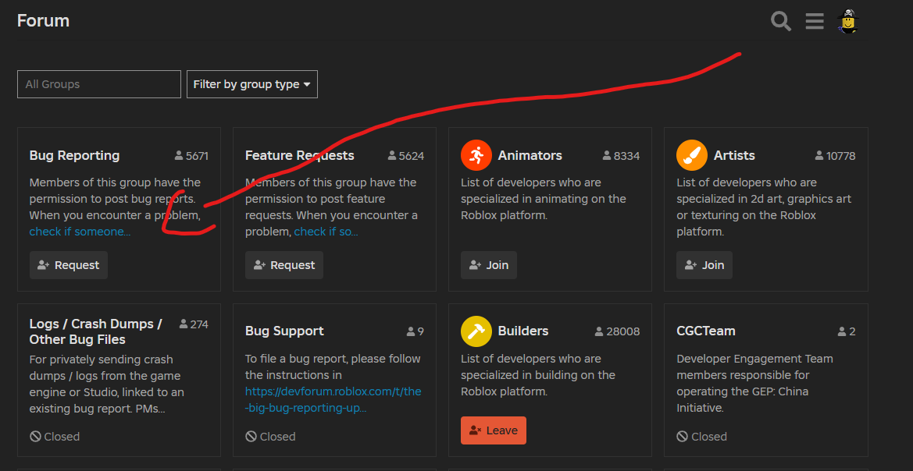Request to join Bug Reporting group
Image resolution: width=913 pixels, height=471 pixels.
point(69,265)
